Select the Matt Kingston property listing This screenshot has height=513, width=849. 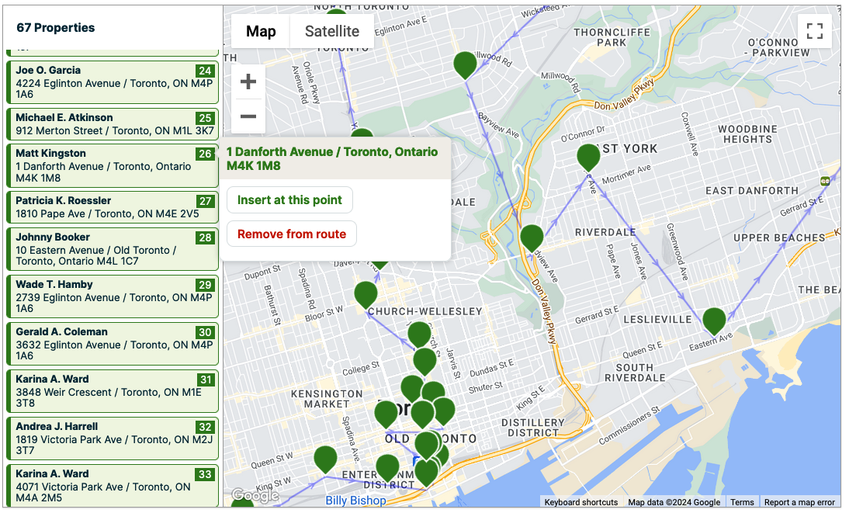tap(112, 165)
